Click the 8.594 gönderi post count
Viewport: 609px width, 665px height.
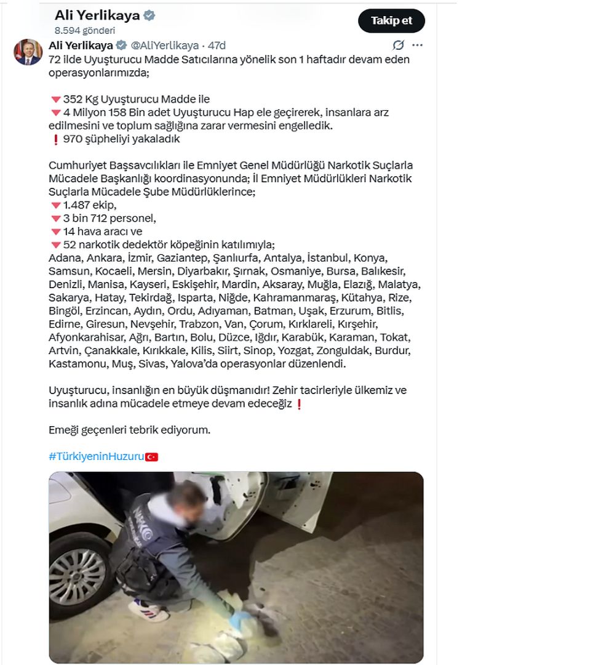[x=85, y=31]
